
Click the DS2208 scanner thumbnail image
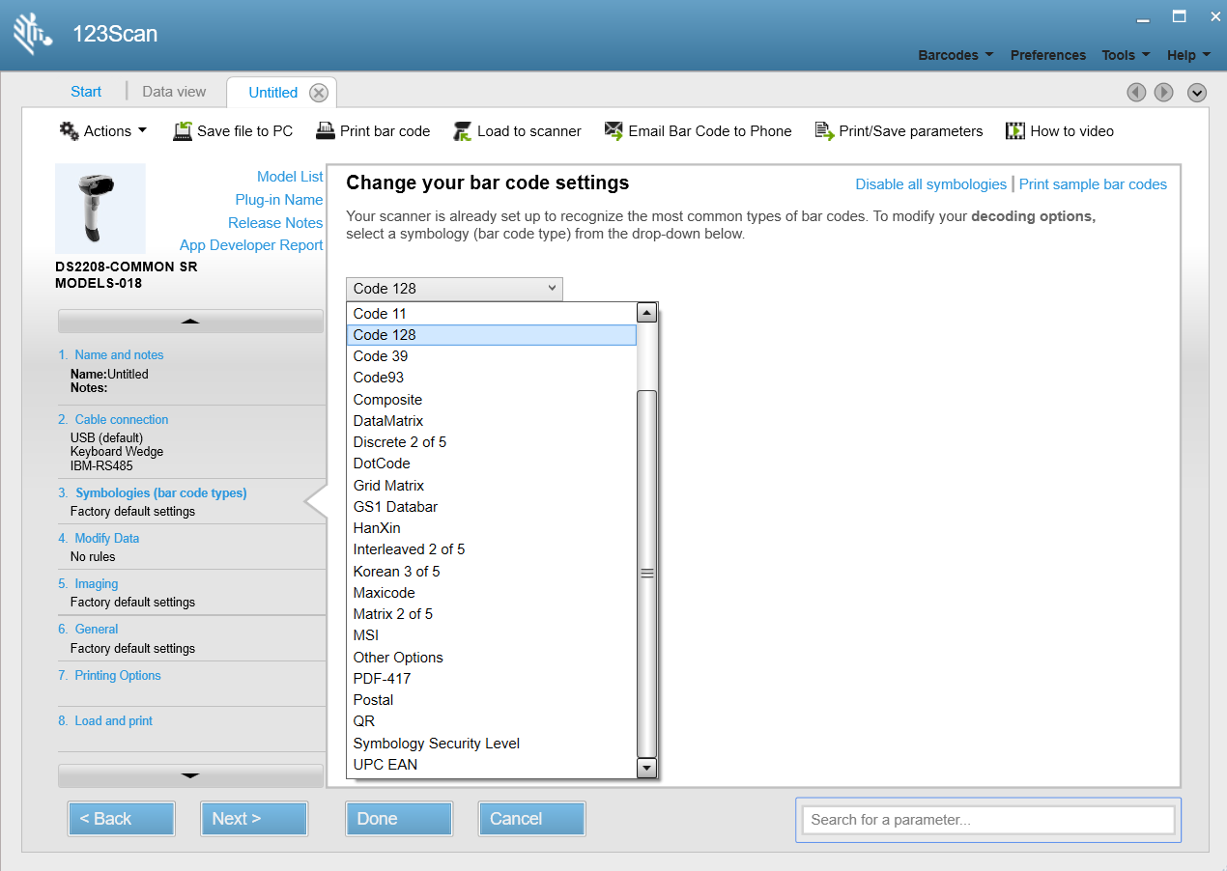click(100, 209)
